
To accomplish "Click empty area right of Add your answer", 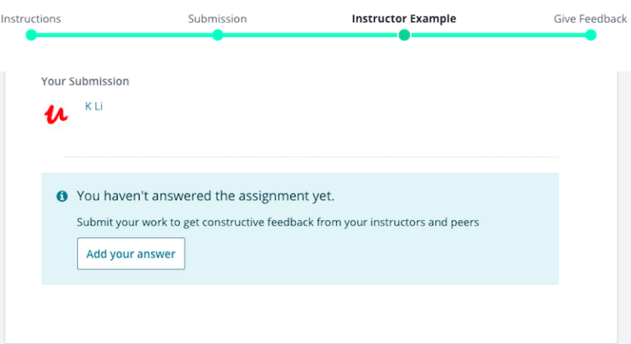I will (370, 255).
